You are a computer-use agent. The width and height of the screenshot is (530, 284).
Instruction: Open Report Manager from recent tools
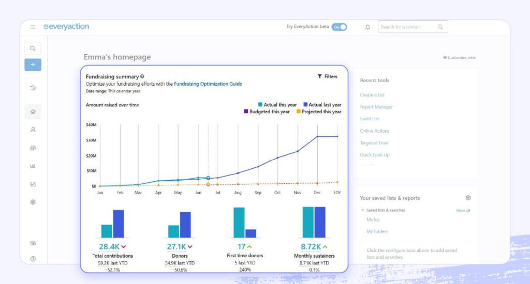click(x=376, y=107)
